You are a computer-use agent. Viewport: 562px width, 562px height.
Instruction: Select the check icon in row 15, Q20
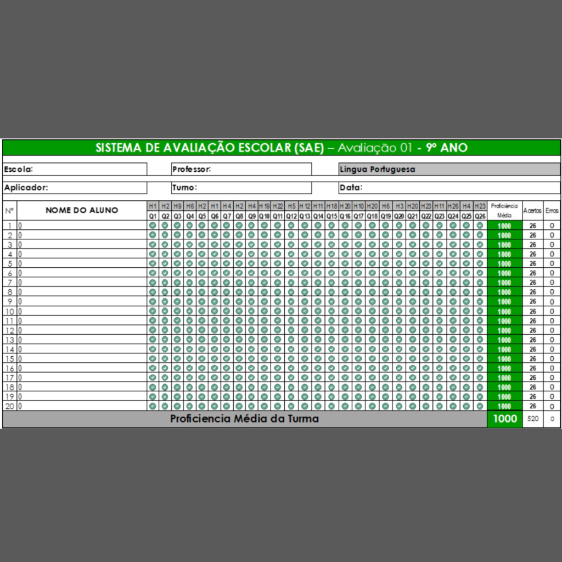click(x=399, y=358)
